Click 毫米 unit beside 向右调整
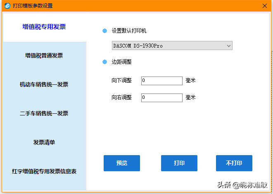This screenshot has height=194, width=273. tap(190, 97)
